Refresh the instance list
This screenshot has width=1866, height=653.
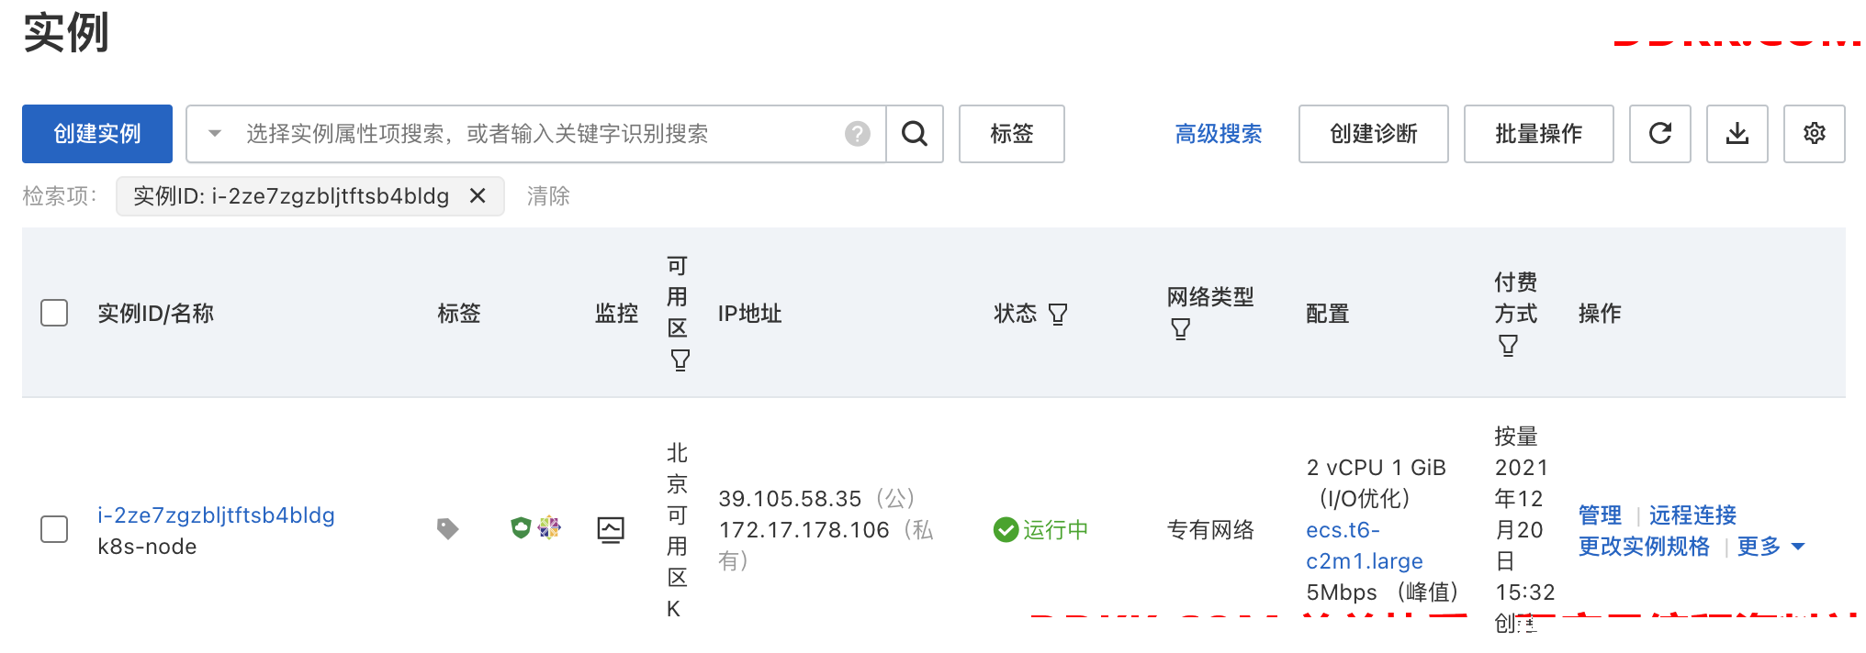coord(1660,134)
